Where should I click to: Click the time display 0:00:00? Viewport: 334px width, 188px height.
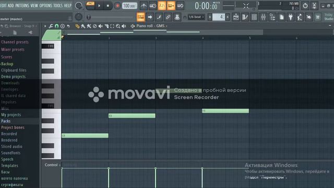206,6
